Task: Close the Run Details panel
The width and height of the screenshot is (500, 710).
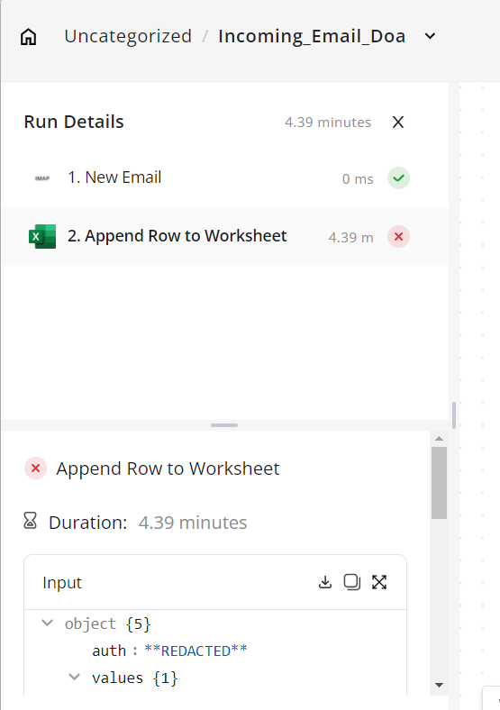Action: click(397, 122)
